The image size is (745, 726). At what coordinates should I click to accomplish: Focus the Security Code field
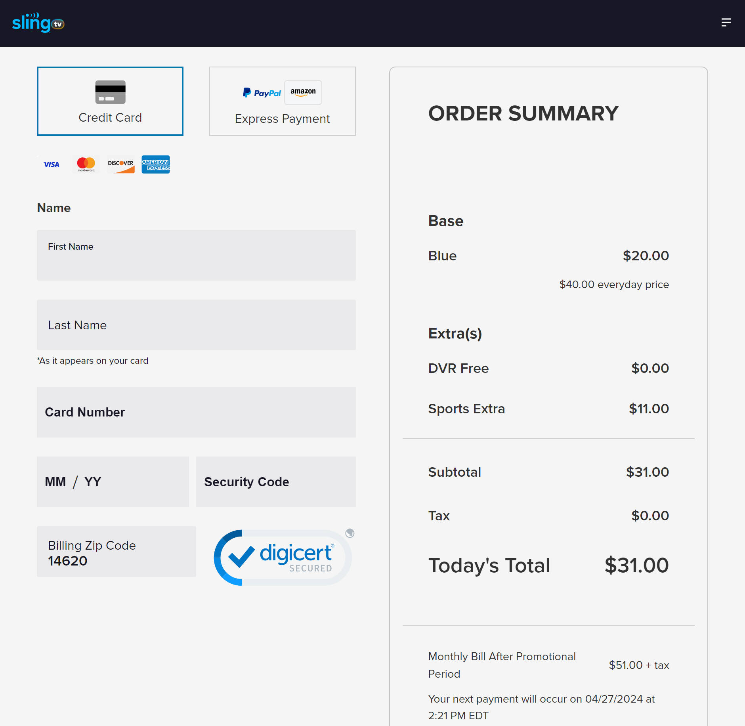click(x=276, y=482)
